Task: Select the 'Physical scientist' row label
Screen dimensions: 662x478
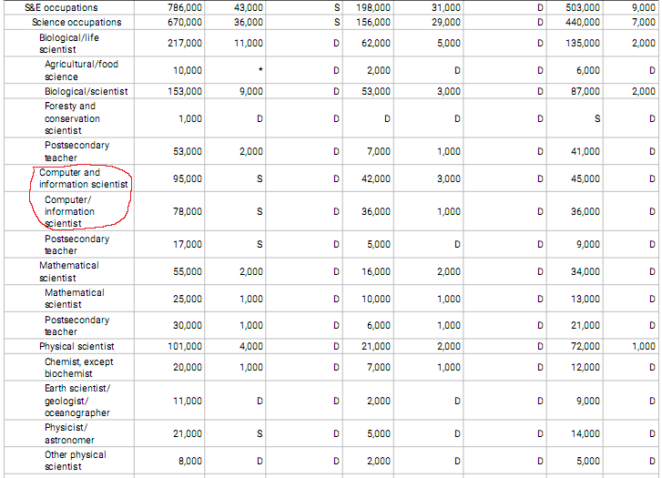Action: [76, 346]
